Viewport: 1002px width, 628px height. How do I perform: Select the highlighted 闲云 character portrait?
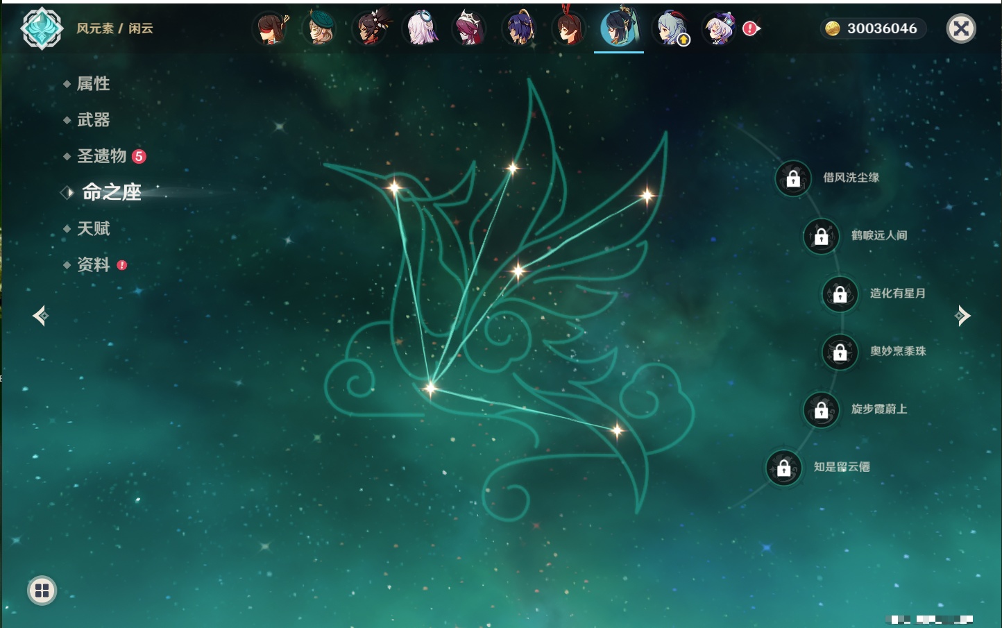[619, 28]
